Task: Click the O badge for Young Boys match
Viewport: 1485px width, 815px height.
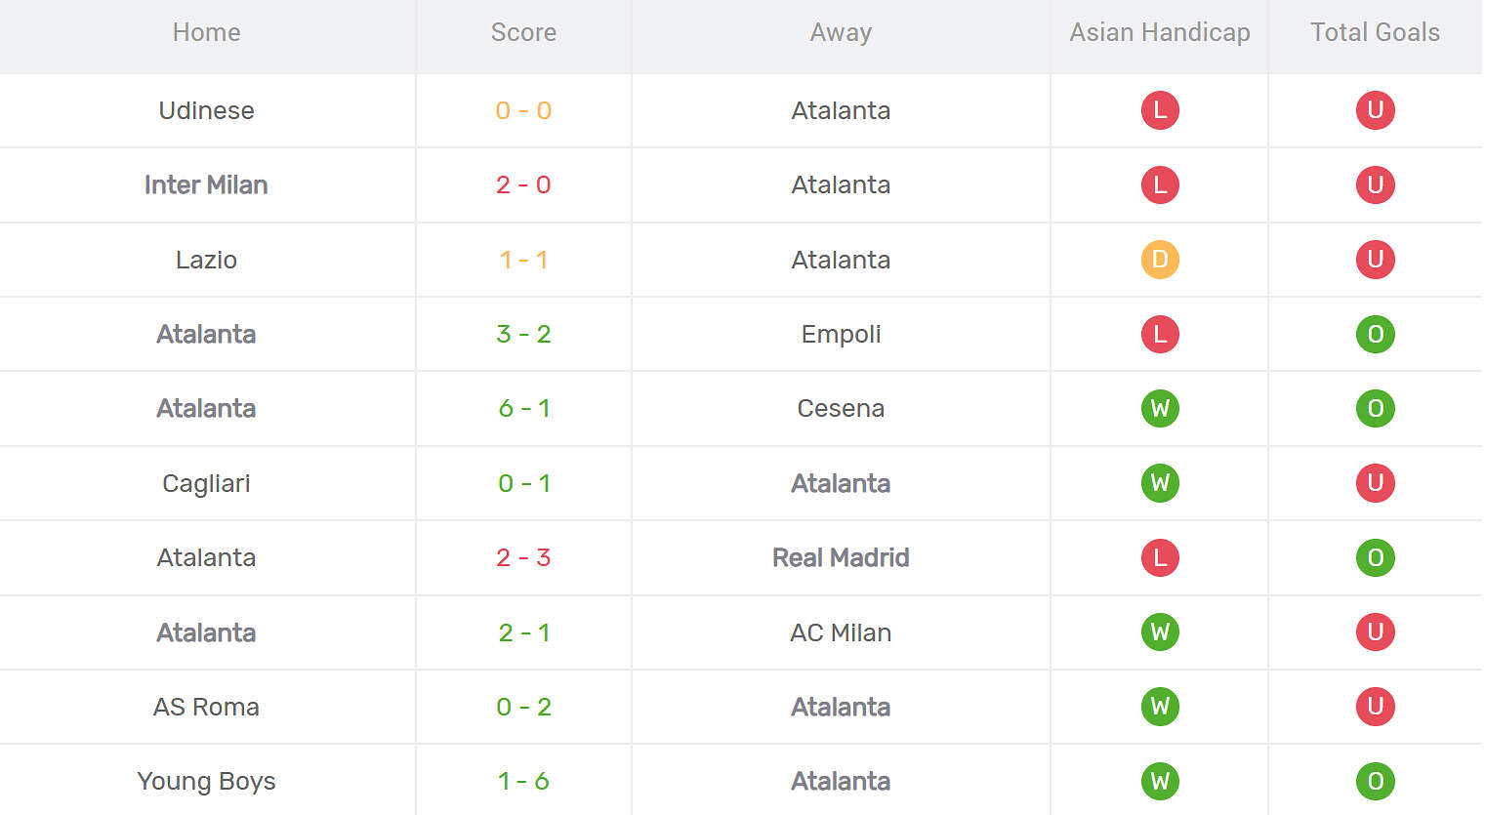Action: coord(1375,781)
